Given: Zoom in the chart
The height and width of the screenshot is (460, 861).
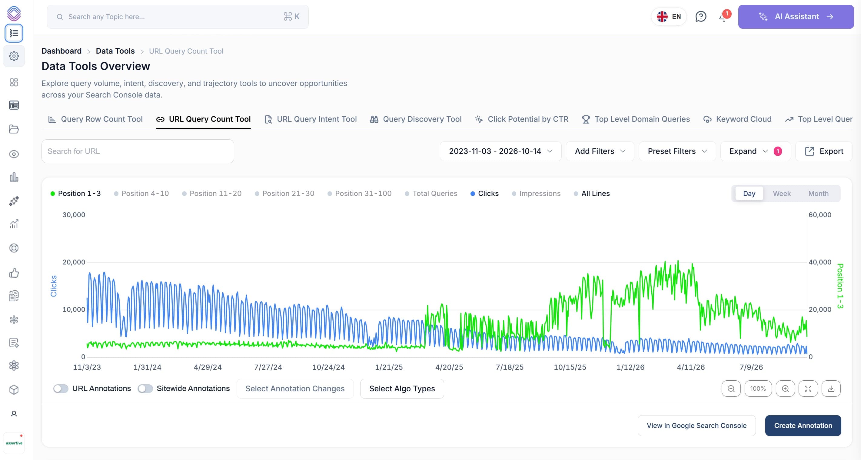Looking at the screenshot, I should click(785, 389).
